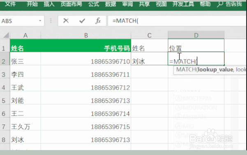Click editing cell D2 with =MATCH(
The height and width of the screenshot is (155, 247).
click(196, 59)
